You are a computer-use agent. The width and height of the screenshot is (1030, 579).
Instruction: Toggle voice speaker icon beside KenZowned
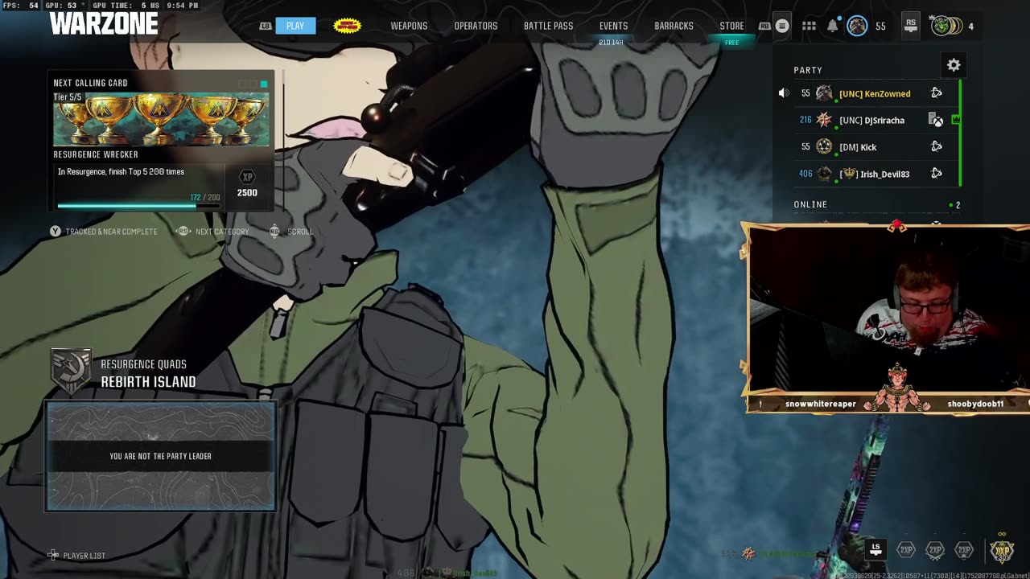click(x=783, y=93)
